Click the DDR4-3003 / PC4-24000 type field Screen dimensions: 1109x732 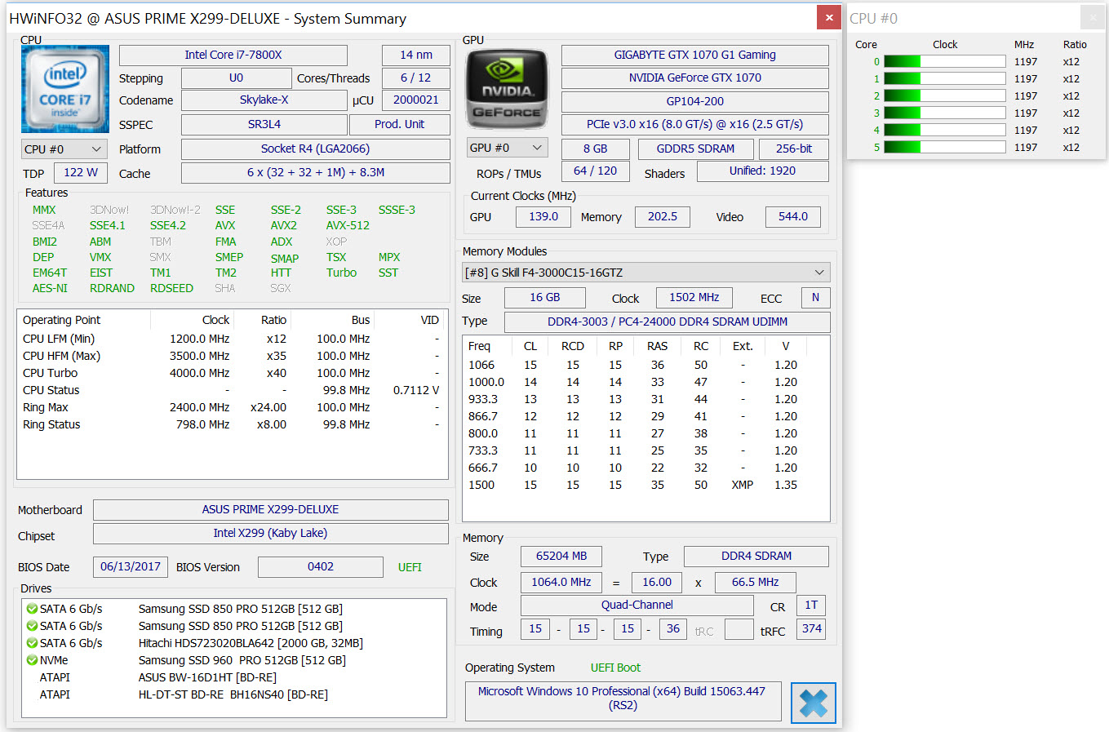[668, 322]
